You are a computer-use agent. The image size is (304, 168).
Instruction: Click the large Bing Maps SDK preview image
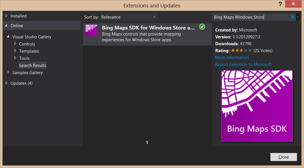[257, 106]
